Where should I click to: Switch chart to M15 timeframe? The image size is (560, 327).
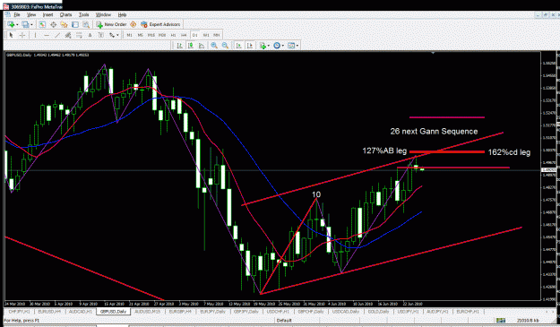point(151,35)
